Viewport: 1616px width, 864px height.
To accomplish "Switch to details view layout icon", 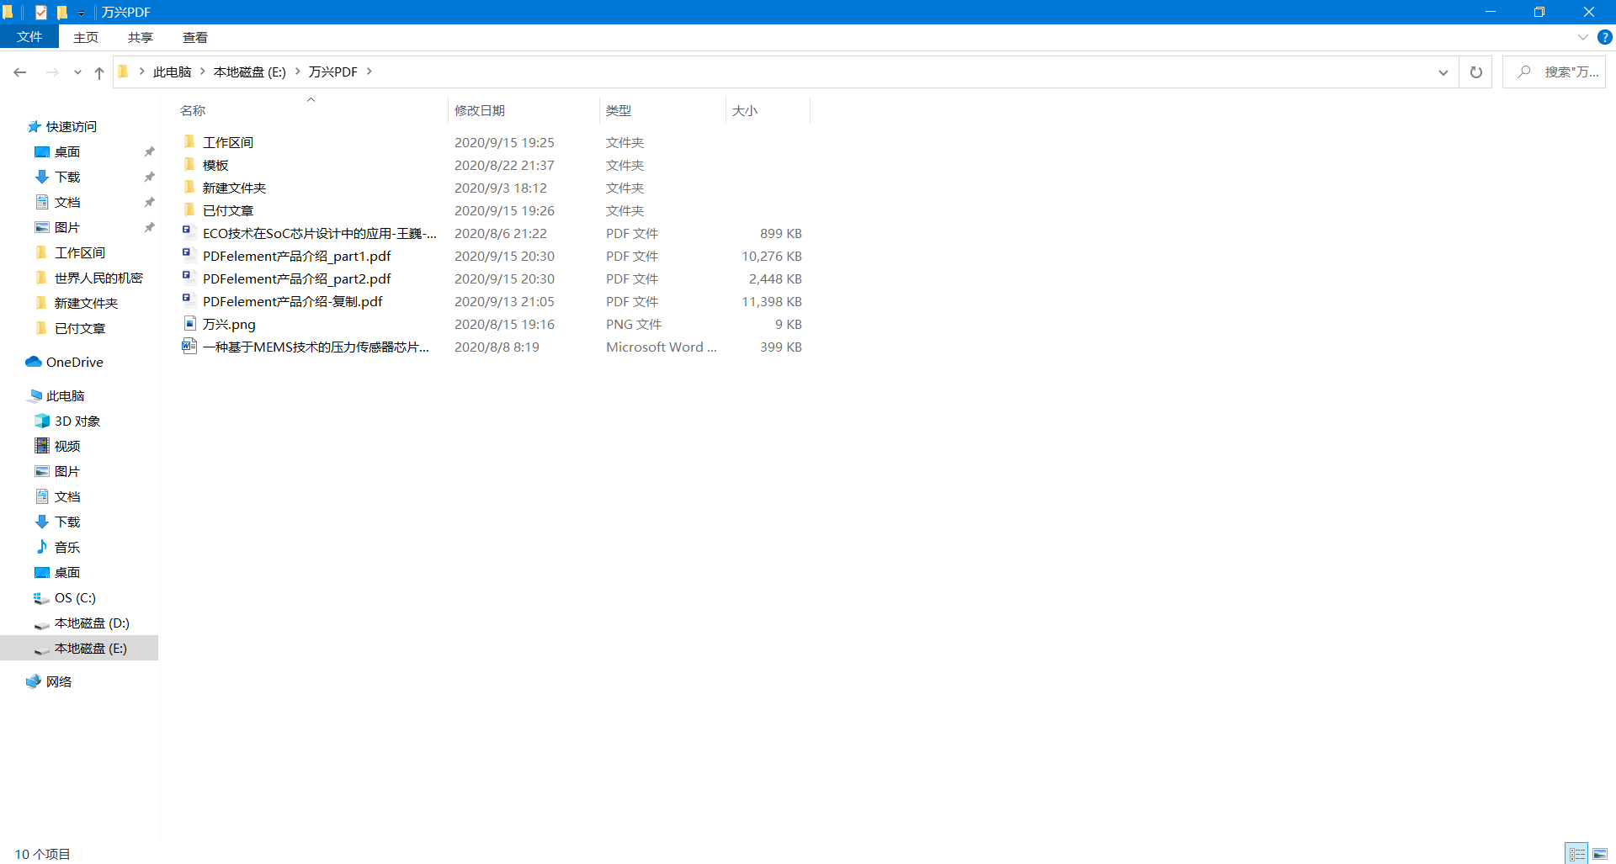I will (1577, 854).
